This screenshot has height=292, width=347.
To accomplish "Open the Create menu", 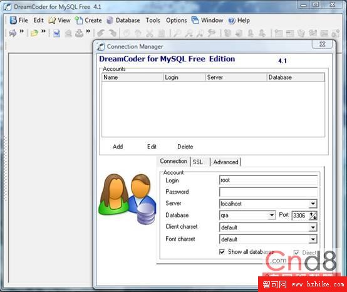I will tap(88, 20).
